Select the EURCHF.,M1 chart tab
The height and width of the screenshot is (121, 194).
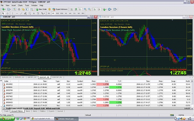pyautogui.click(x=57, y=77)
